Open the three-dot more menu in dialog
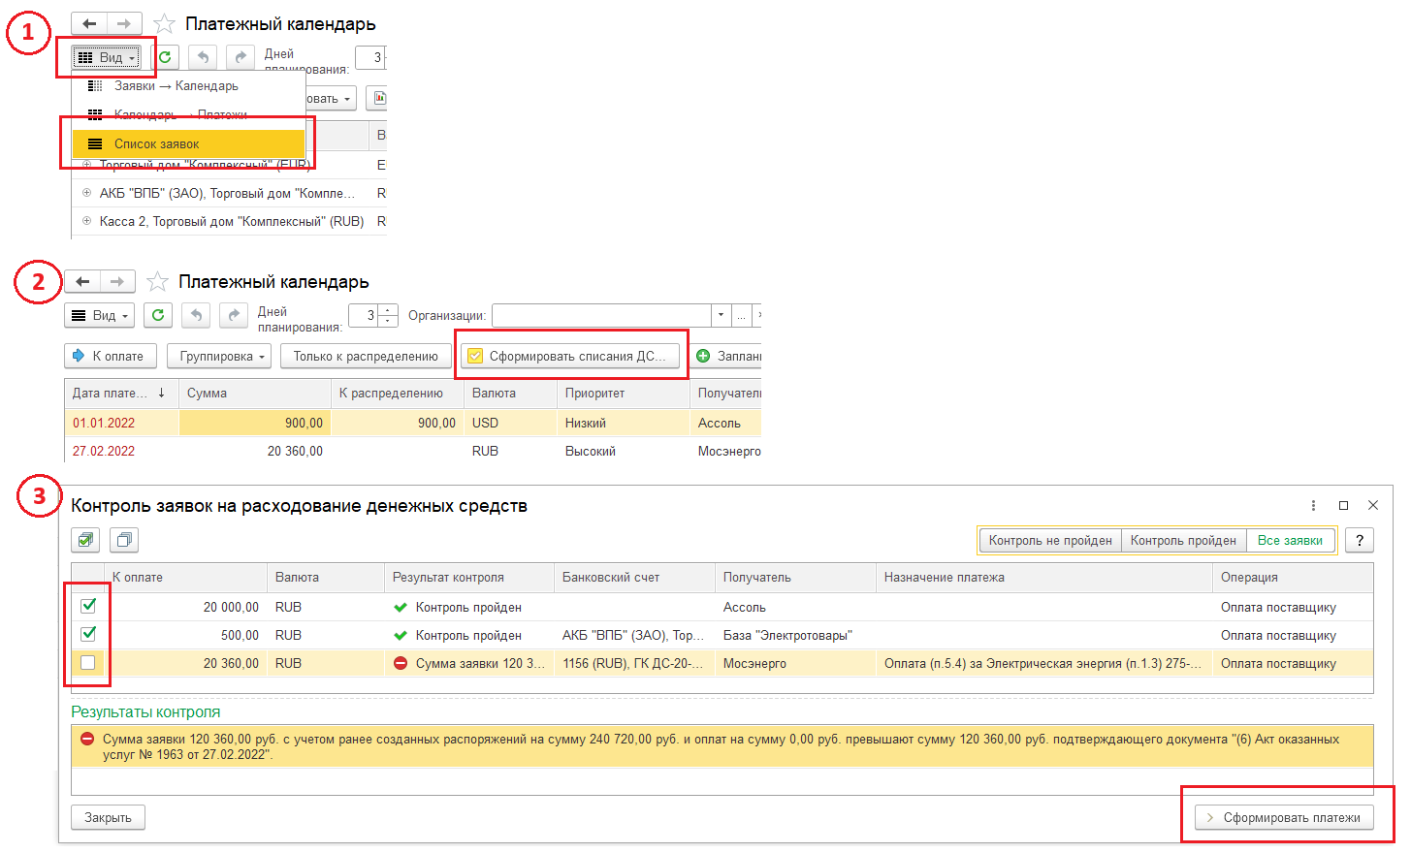1411x853 pixels. [1313, 505]
